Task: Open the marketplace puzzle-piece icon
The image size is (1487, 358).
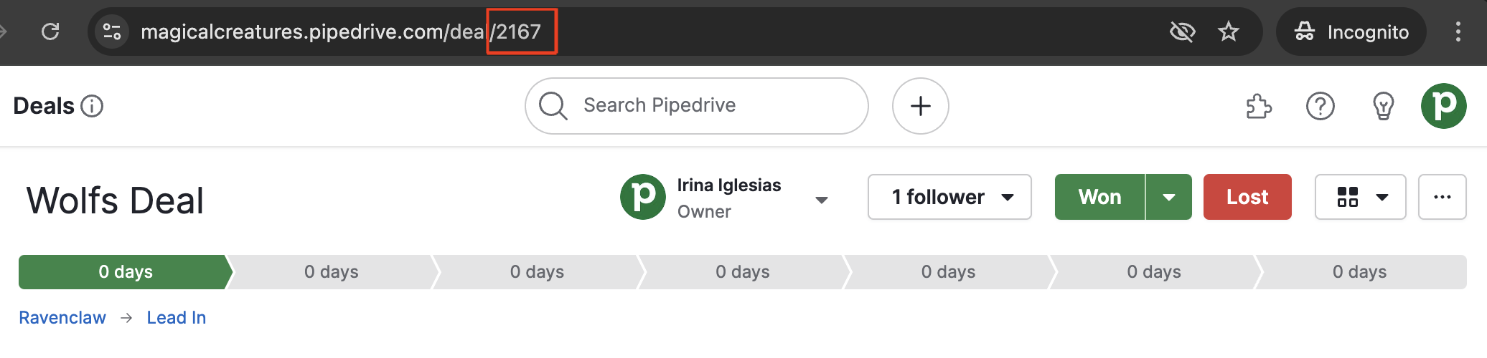Action: tap(1259, 106)
